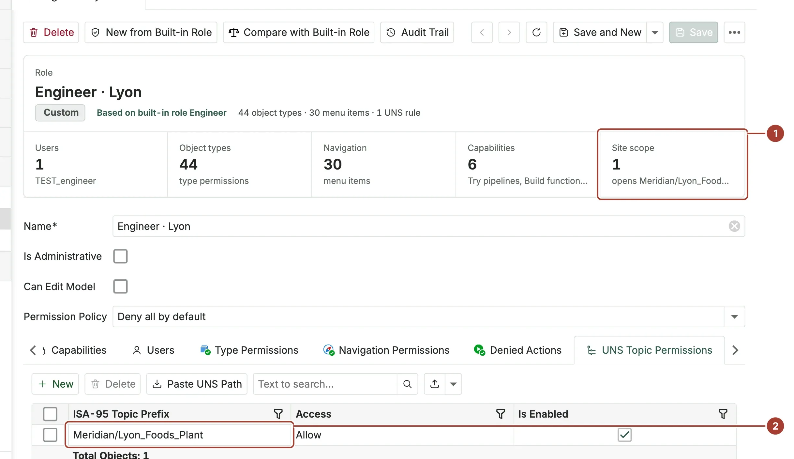Switch to the Users tab
This screenshot has width=794, height=459.
tap(153, 350)
